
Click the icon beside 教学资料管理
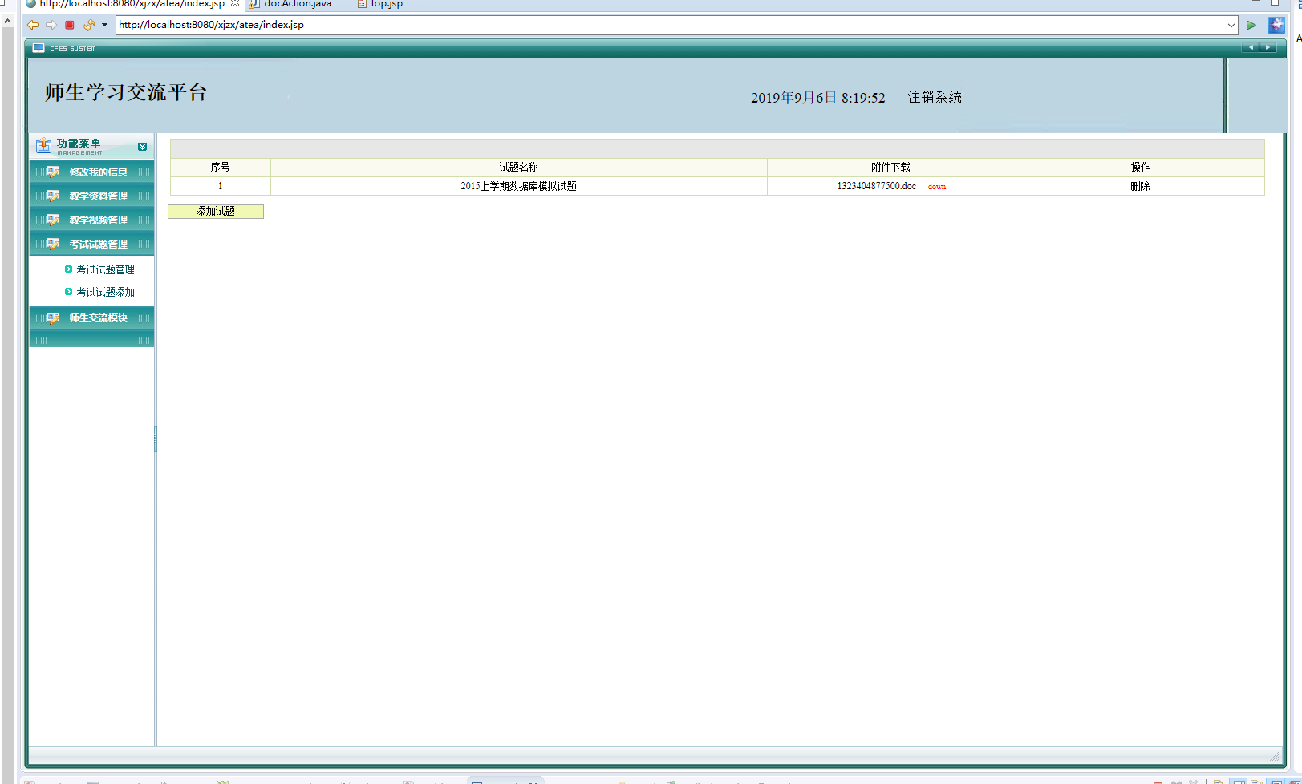[x=53, y=196]
